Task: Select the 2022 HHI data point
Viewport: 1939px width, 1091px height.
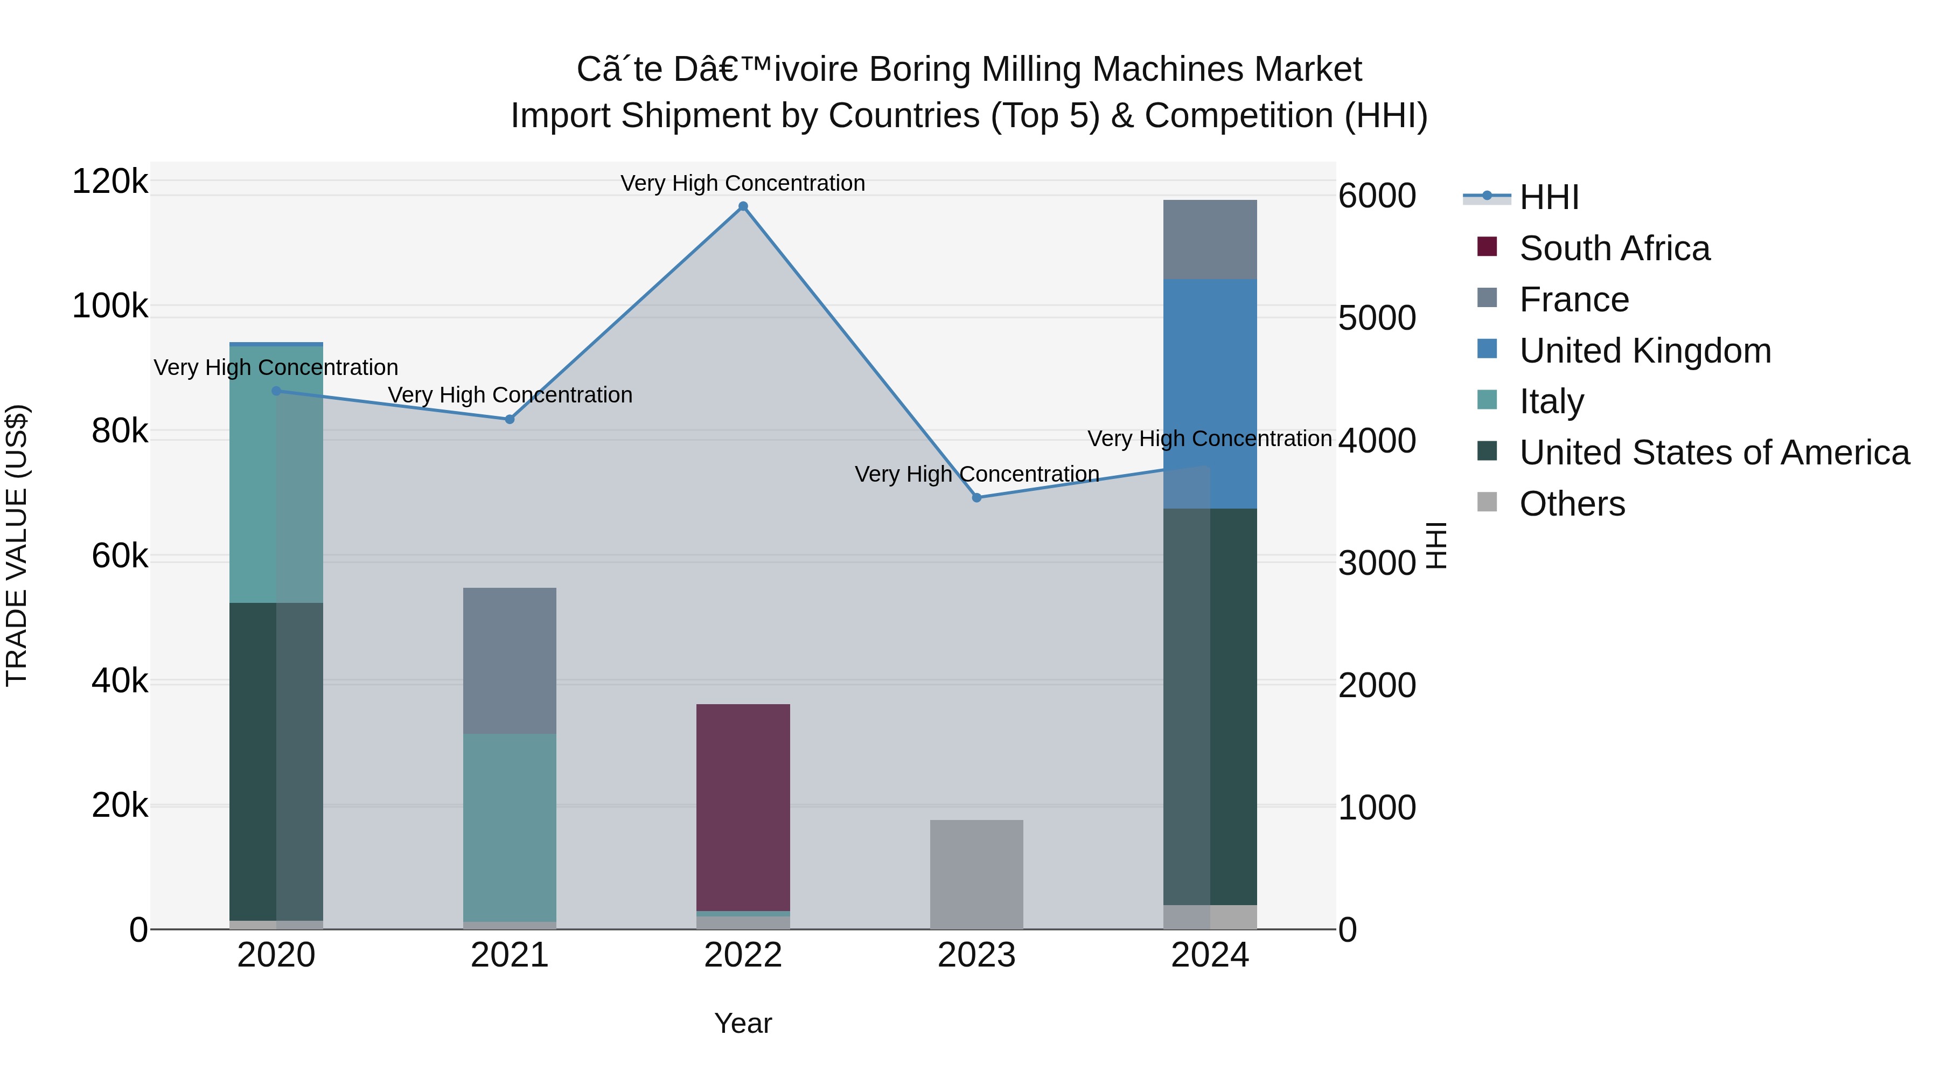Action: coord(743,206)
